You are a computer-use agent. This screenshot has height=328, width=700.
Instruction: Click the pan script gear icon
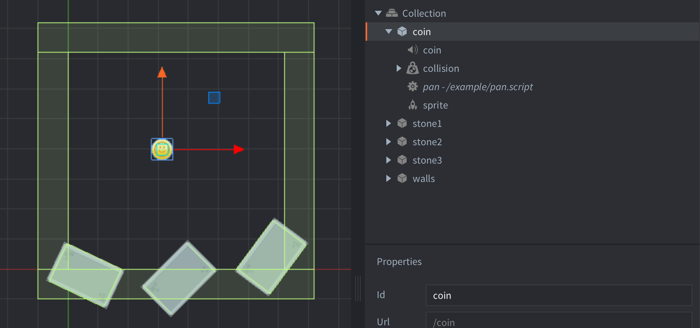coord(412,87)
